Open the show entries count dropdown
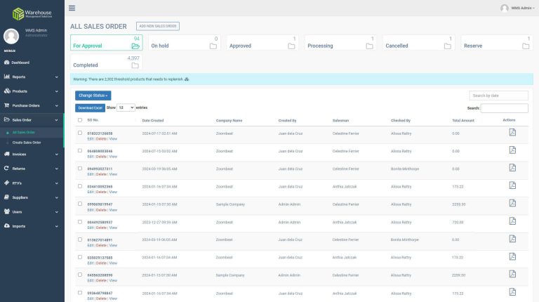Viewport: 539px width, 302px height. [x=126, y=107]
